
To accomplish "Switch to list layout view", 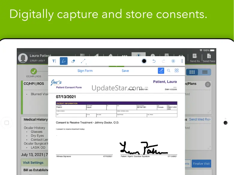I will 205,72.
